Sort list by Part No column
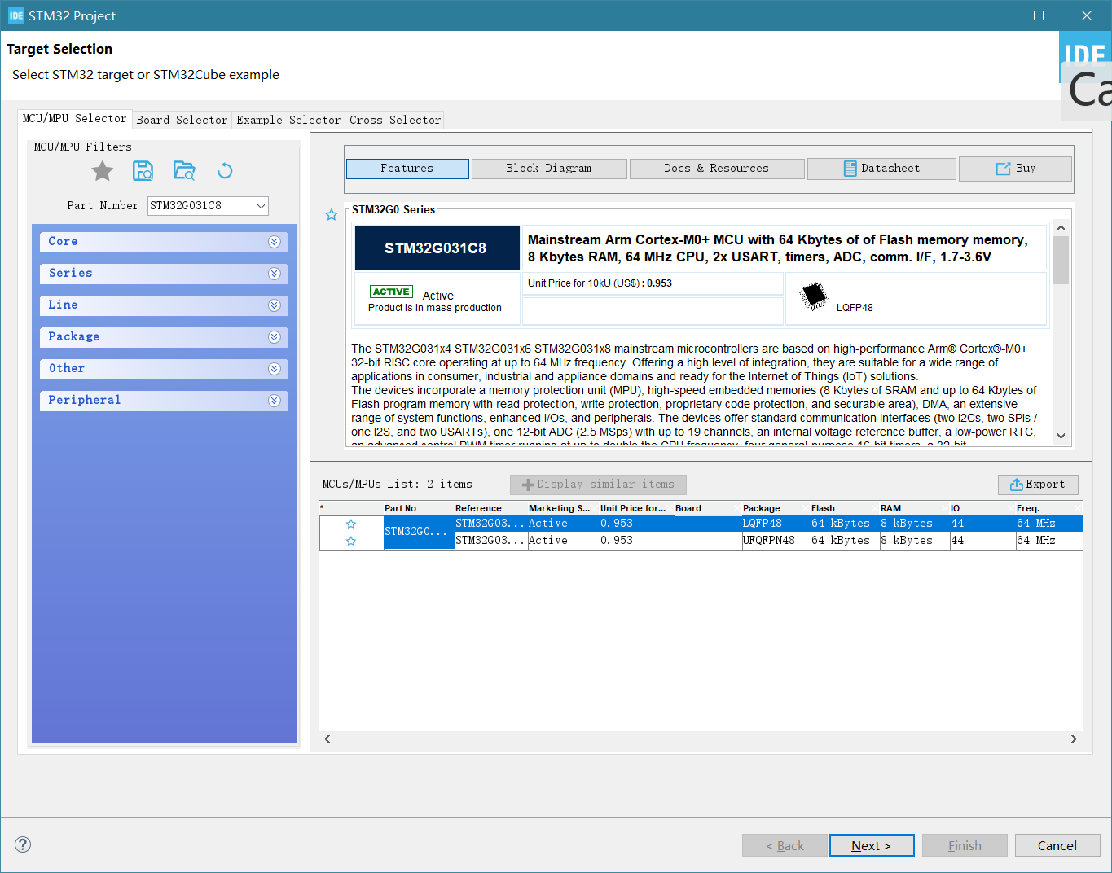This screenshot has height=873, width=1112. [419, 508]
